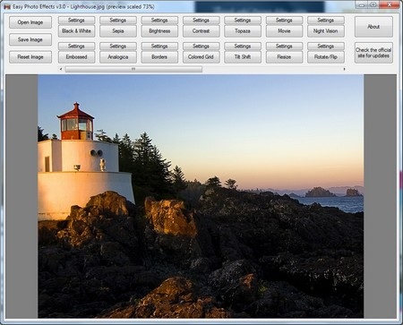
Task: Reset the image to original
Action: (x=30, y=57)
